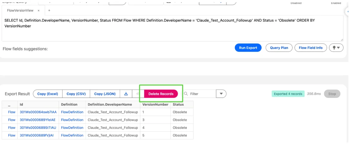Open FlowDefinition link in version 3 row

[x=72, y=120]
